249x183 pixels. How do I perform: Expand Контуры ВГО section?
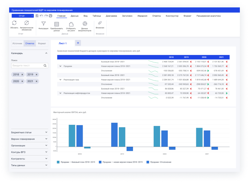[46, 152]
